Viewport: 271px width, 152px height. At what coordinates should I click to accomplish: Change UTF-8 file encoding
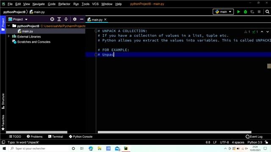click(224, 142)
